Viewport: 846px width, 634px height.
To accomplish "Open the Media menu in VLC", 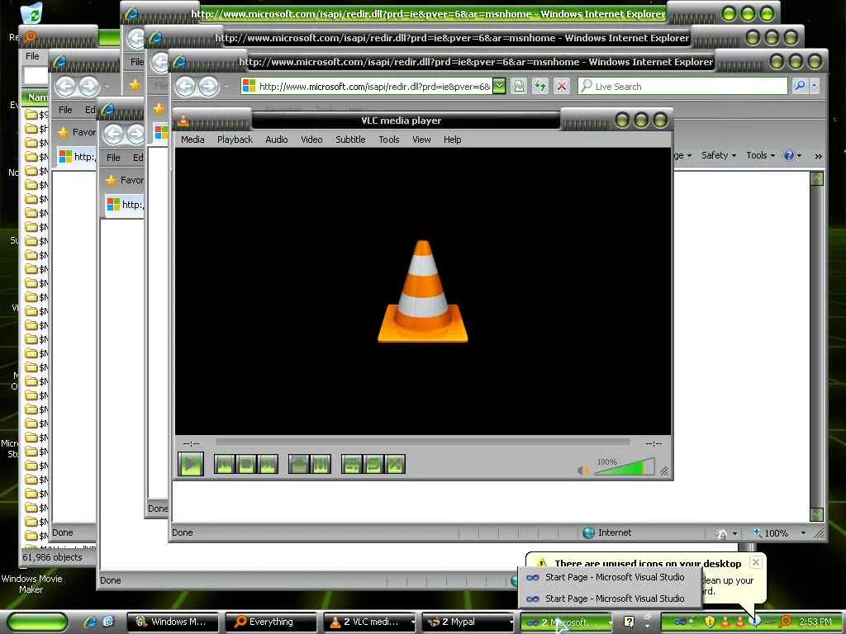I will 192,140.
